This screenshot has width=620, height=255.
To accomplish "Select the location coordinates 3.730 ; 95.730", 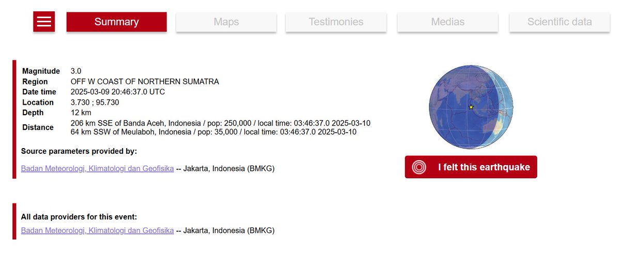I will click(96, 102).
